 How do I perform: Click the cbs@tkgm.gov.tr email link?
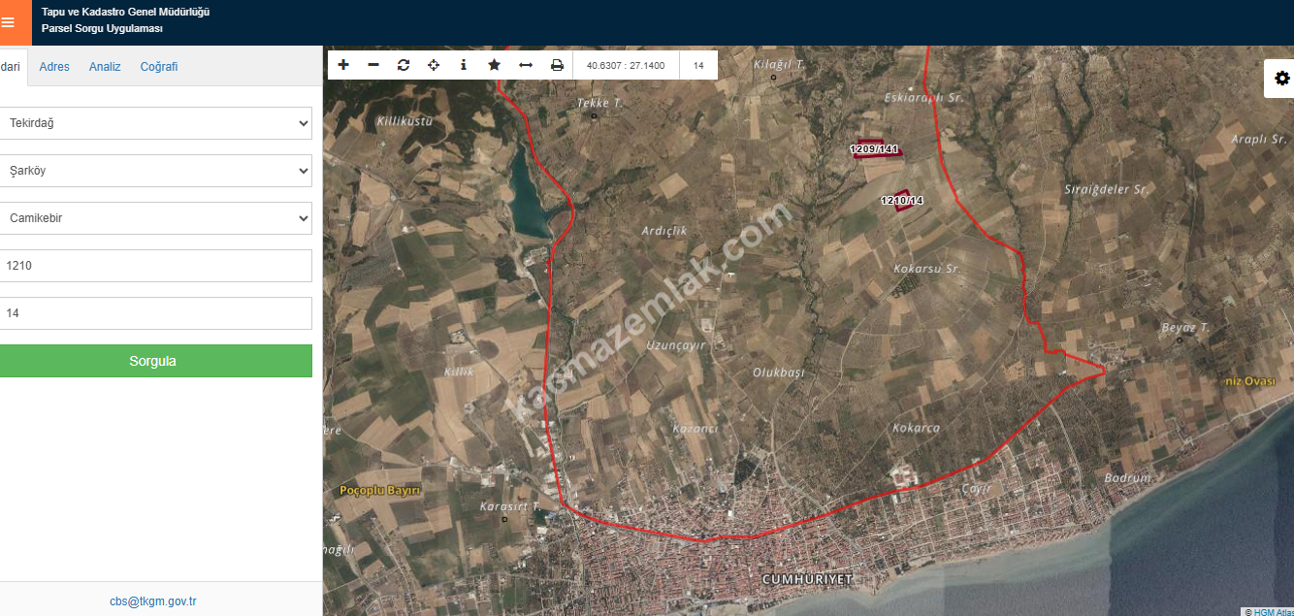pyautogui.click(x=153, y=601)
